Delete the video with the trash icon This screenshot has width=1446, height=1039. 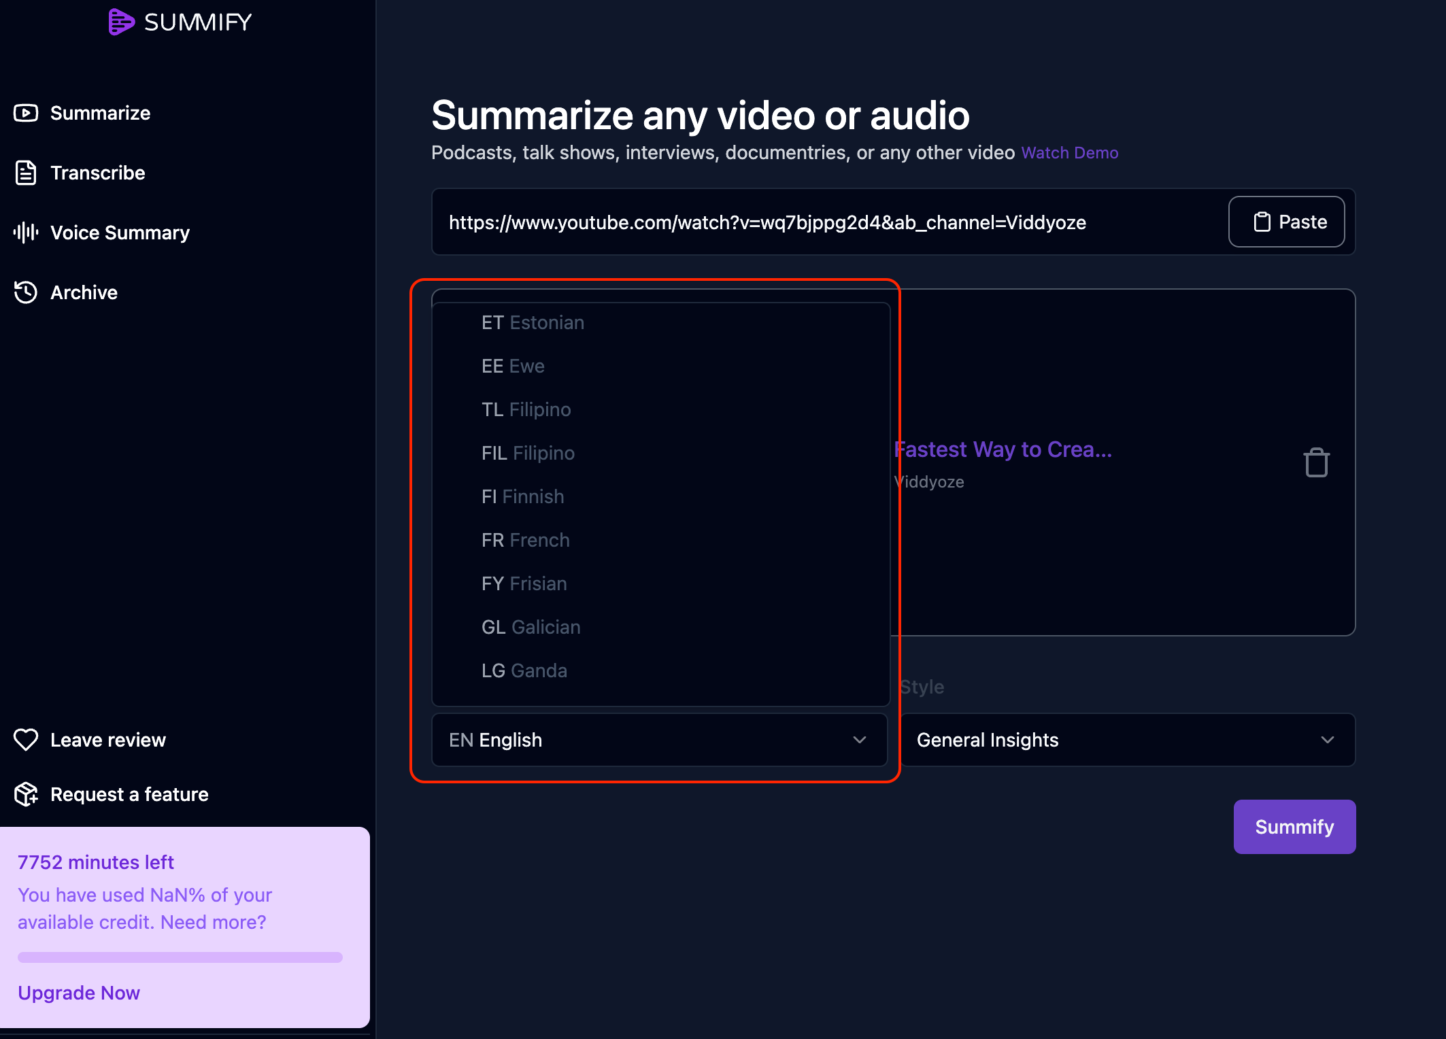point(1317,462)
